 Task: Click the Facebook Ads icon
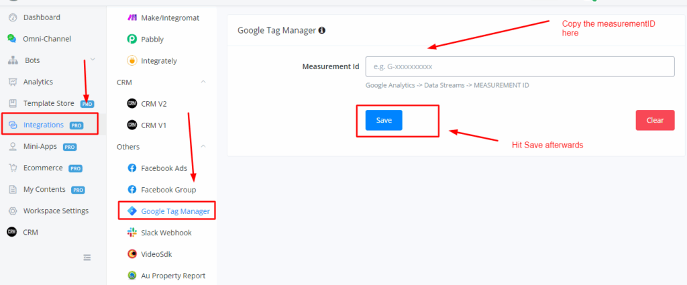tap(132, 168)
